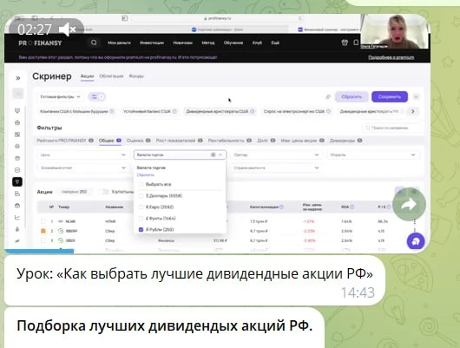Click the gift icon in PRO FINANSY header
460x348 pixels.
(x=345, y=43)
